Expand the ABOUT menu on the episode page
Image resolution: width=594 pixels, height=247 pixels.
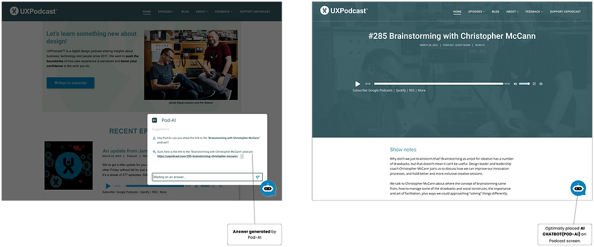tap(512, 12)
